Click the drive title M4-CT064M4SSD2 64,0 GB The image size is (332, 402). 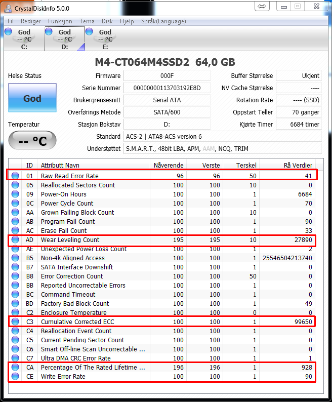pos(165,62)
